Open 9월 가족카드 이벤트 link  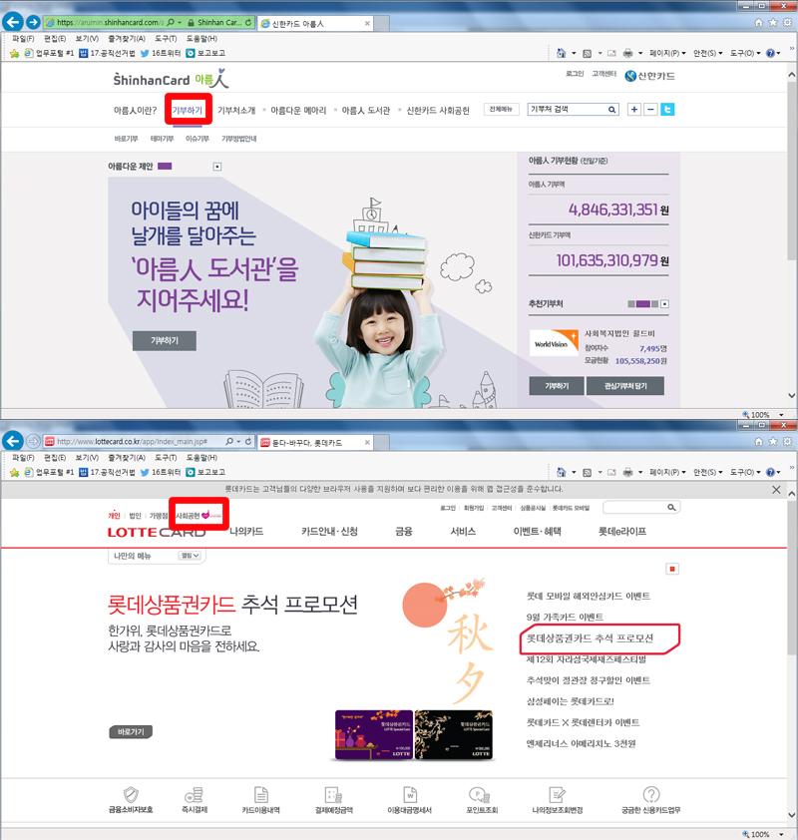pos(565,618)
